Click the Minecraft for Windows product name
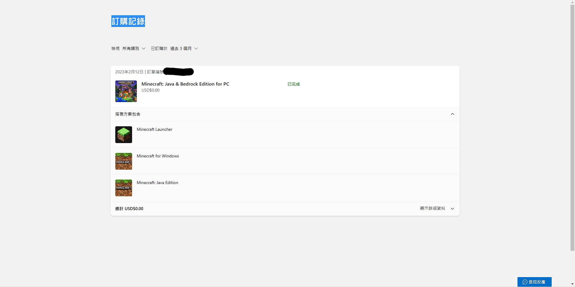This screenshot has width=575, height=287. [158, 156]
